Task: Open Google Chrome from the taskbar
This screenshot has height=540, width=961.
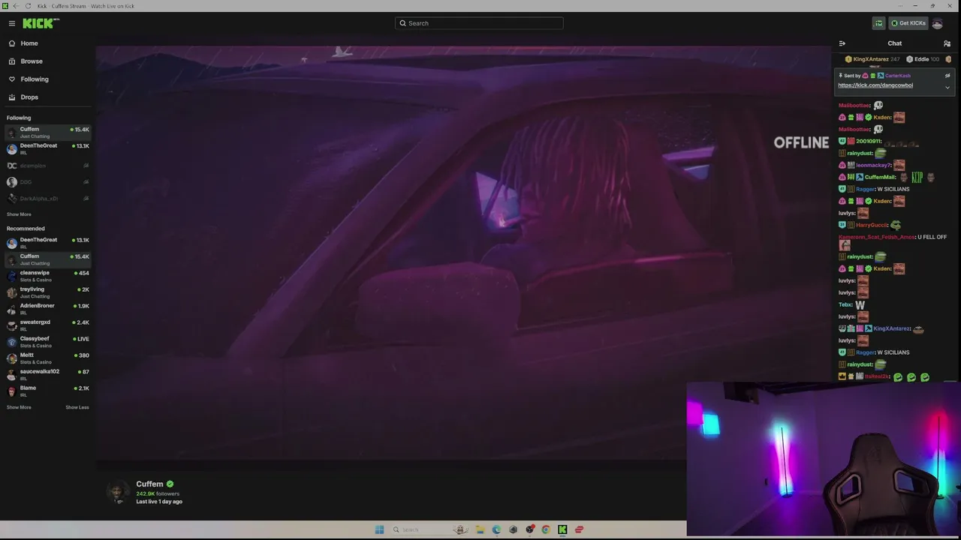Action: [x=546, y=529]
